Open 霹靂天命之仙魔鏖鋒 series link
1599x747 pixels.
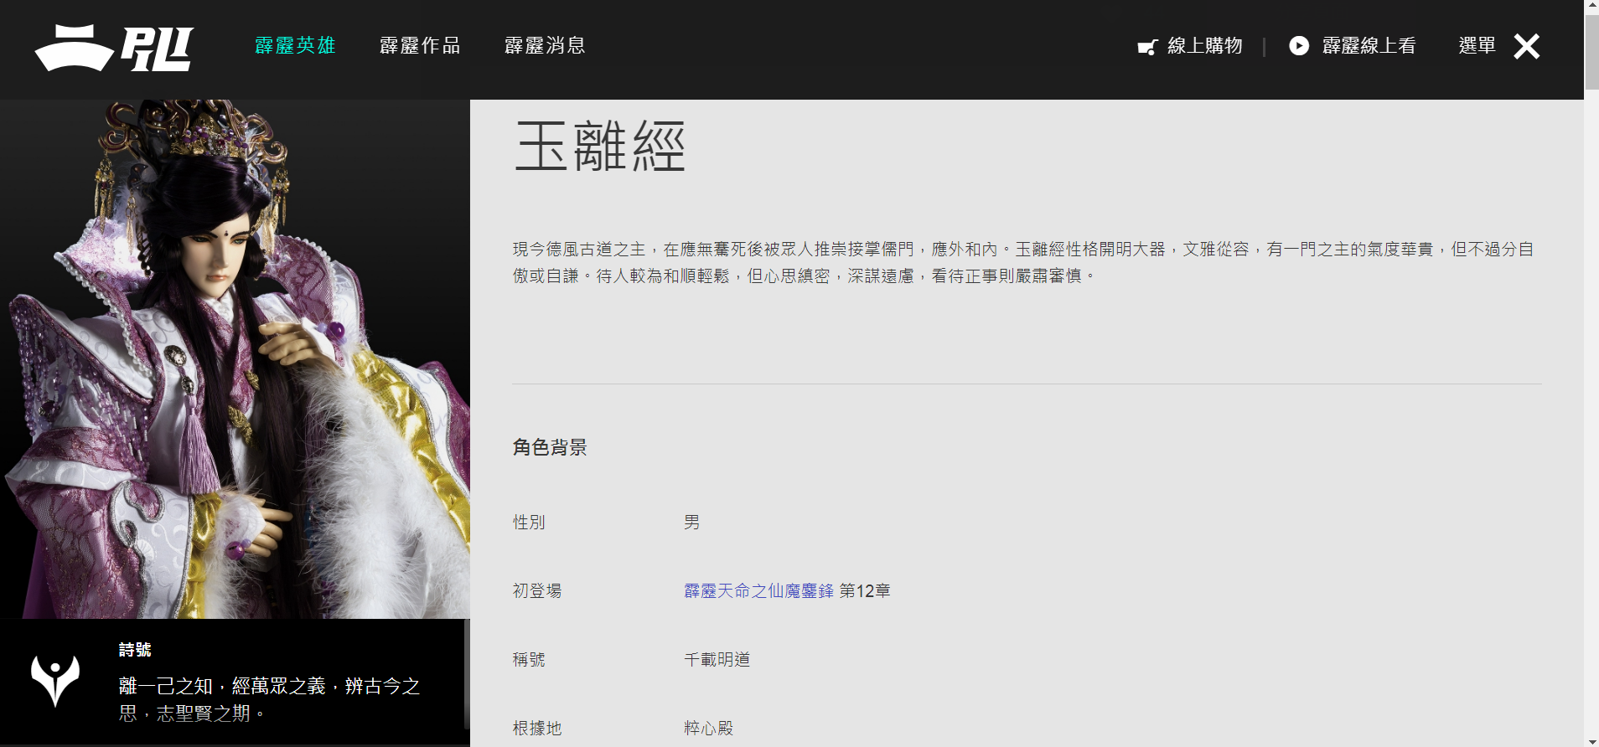point(759,591)
